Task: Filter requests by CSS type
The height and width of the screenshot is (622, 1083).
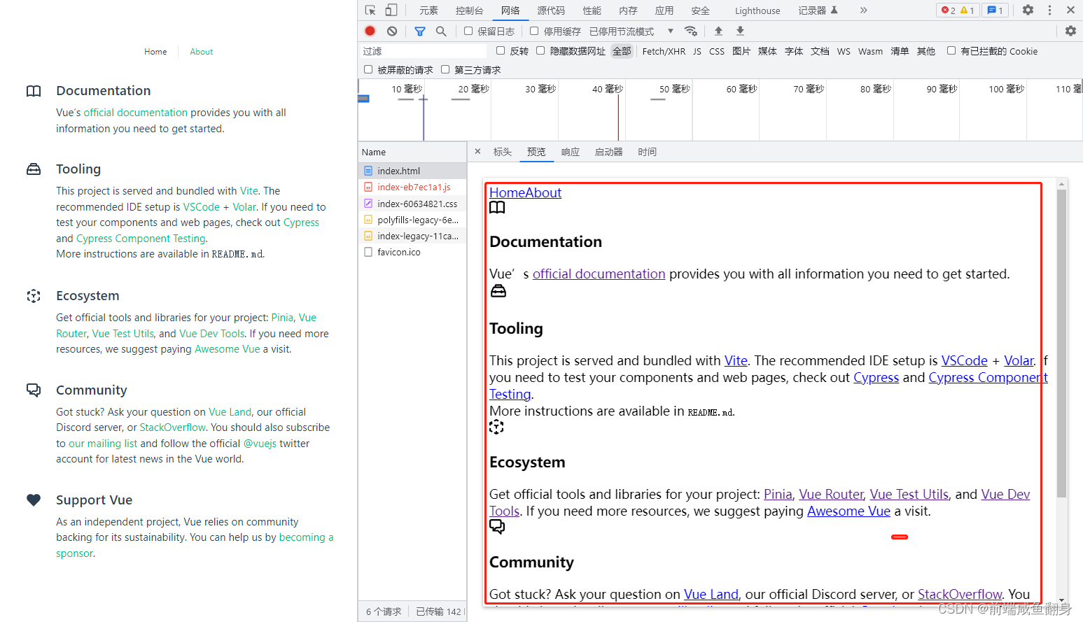Action: point(717,51)
